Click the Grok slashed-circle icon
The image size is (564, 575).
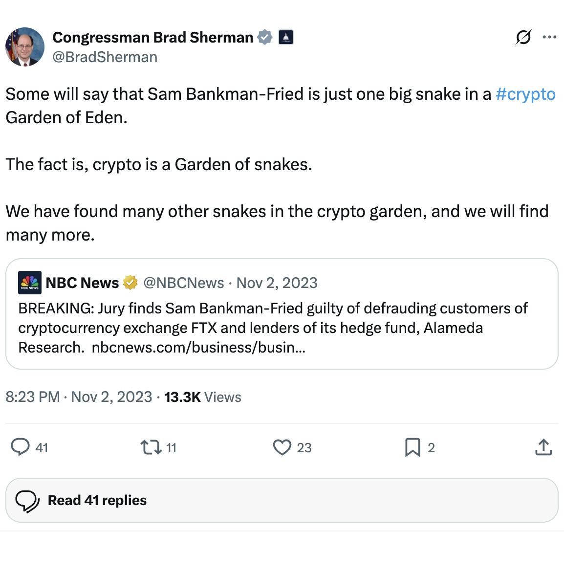[523, 37]
